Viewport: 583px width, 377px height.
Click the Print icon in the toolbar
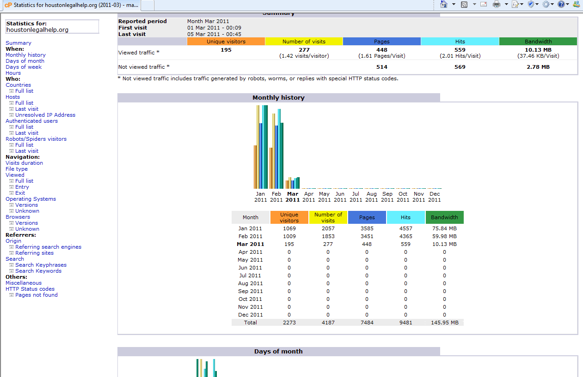pos(497,4)
